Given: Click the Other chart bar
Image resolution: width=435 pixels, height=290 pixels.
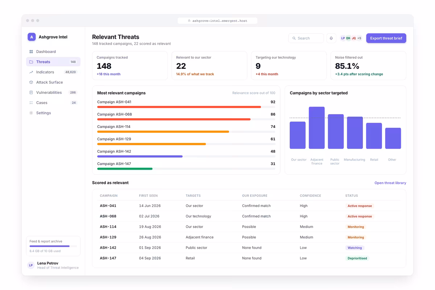Looking at the screenshot, I should pyautogui.click(x=393, y=138).
